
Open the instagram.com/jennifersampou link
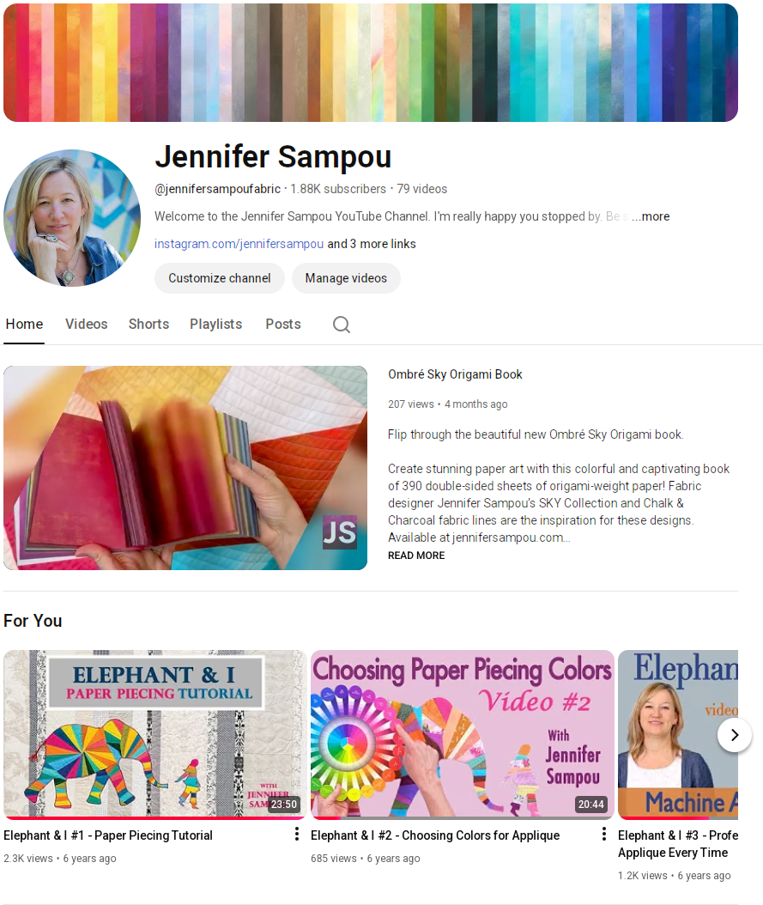tap(239, 244)
